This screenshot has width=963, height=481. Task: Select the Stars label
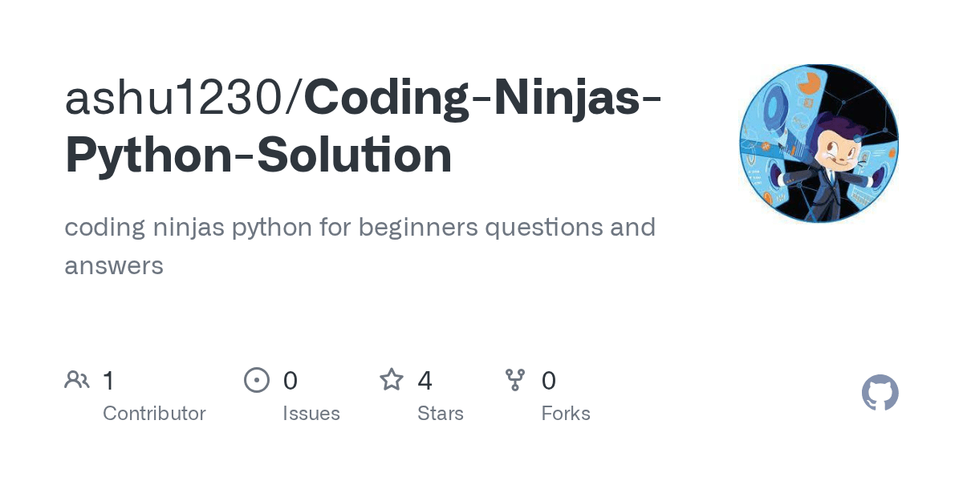point(441,414)
